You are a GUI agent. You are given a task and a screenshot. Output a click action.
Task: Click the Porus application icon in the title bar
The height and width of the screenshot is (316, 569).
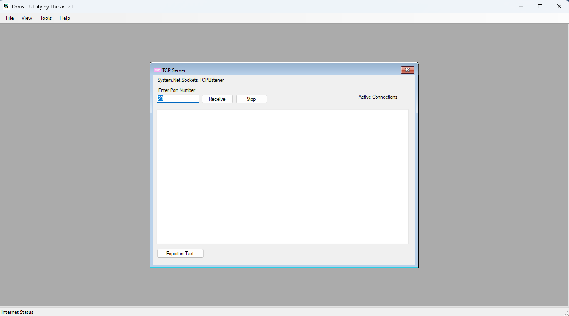pos(5,6)
